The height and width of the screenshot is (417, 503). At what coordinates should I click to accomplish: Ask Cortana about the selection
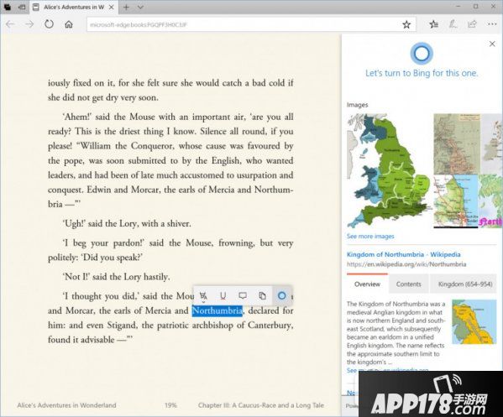281,295
